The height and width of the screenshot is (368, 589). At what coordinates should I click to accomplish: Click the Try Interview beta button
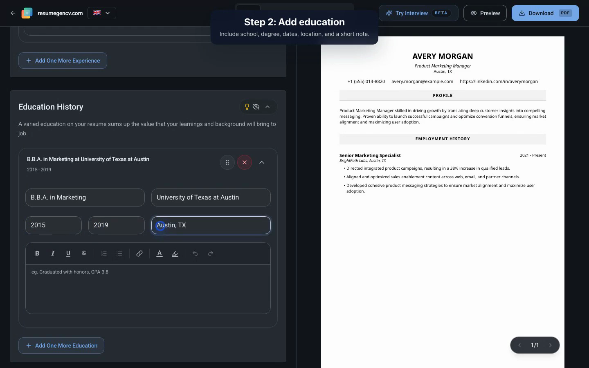click(418, 13)
